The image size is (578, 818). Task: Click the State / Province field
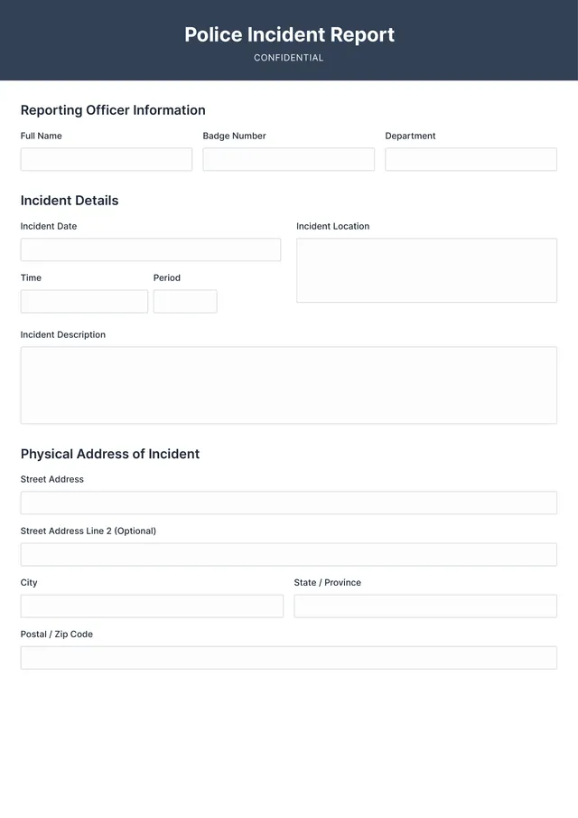(425, 606)
